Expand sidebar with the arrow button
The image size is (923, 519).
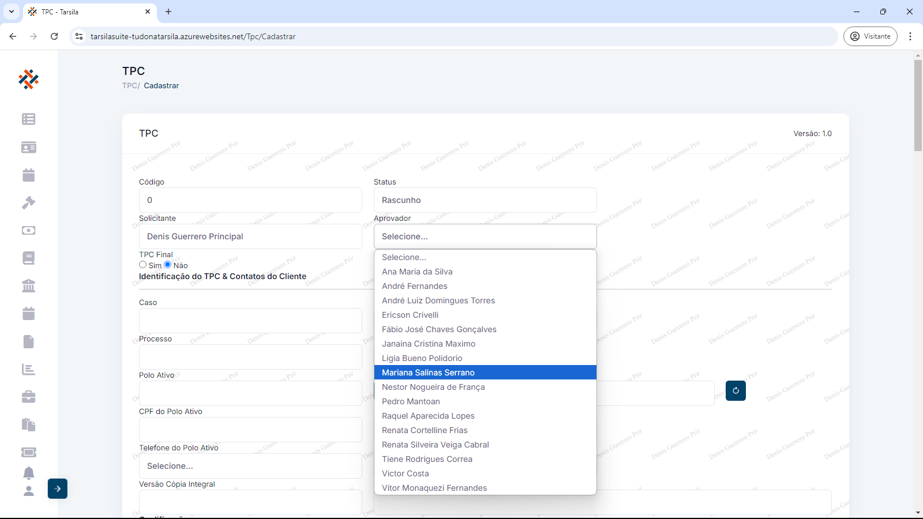(58, 489)
